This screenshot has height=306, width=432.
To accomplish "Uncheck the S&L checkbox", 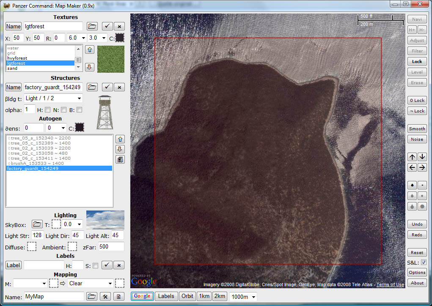I will [x=424, y=262].
